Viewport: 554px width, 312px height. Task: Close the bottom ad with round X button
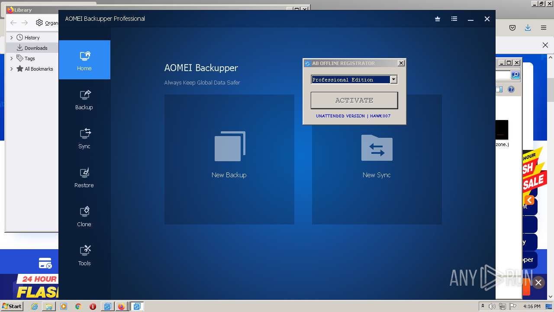(x=538, y=283)
